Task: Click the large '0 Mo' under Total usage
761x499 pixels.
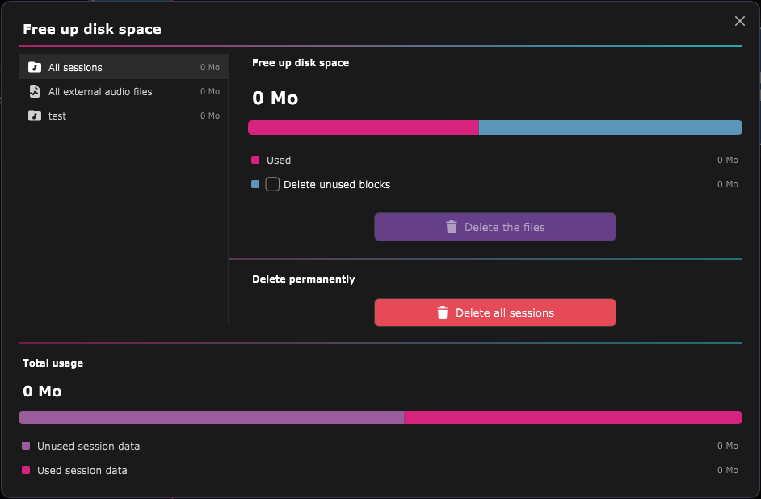Action: [x=42, y=392]
